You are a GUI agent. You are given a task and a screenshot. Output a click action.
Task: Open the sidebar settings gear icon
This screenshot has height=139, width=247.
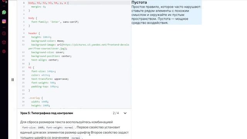click(x=4, y=51)
